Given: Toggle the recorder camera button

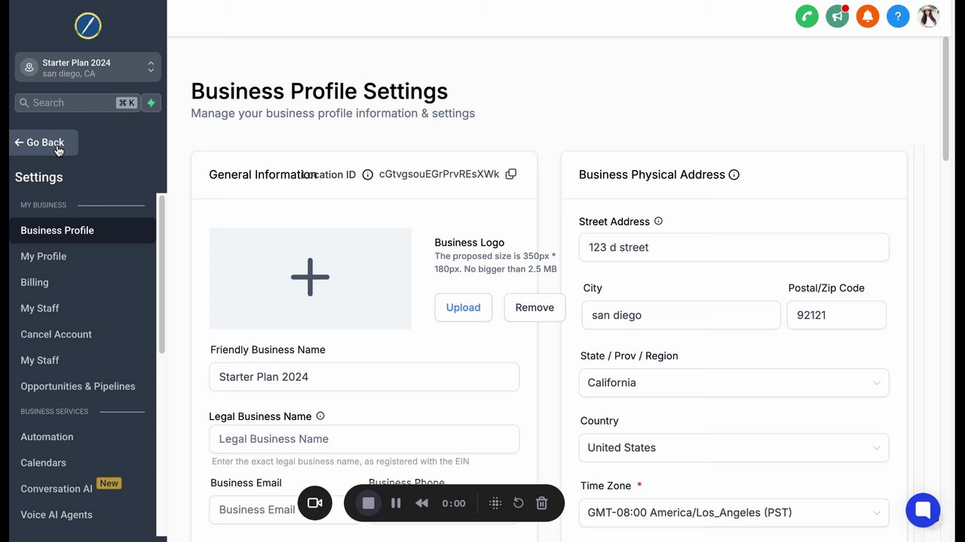Looking at the screenshot, I should pyautogui.click(x=315, y=504).
